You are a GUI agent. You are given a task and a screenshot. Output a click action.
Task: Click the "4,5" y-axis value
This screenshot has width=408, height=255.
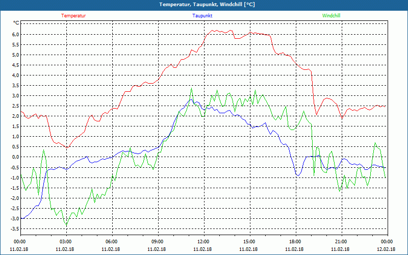coord(15,65)
